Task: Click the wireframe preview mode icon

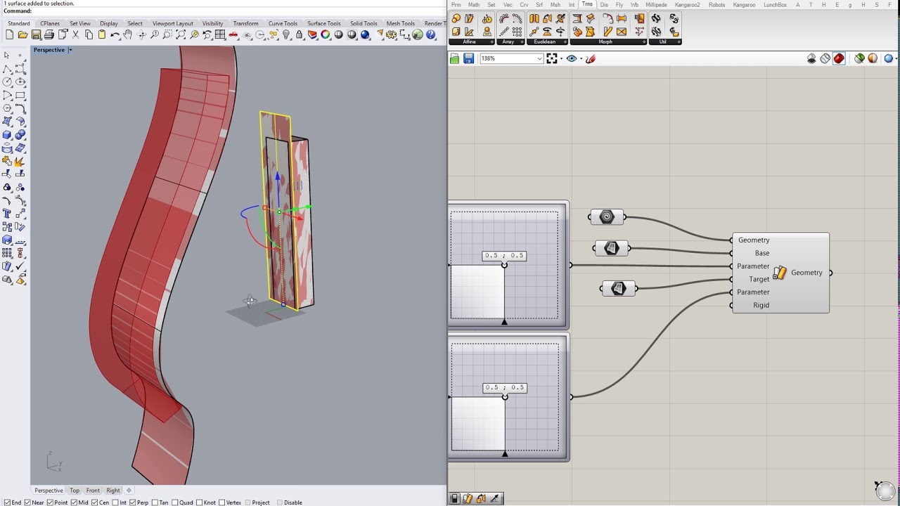Action: click(x=825, y=58)
